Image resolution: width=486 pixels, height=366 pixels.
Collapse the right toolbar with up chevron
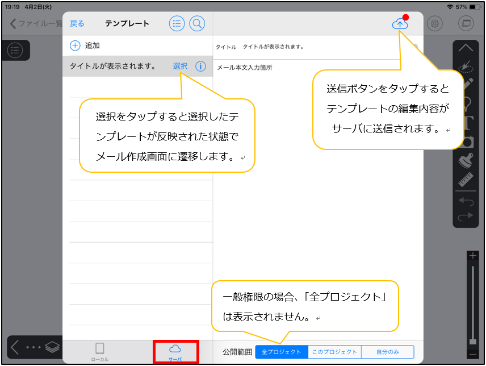[x=466, y=48]
